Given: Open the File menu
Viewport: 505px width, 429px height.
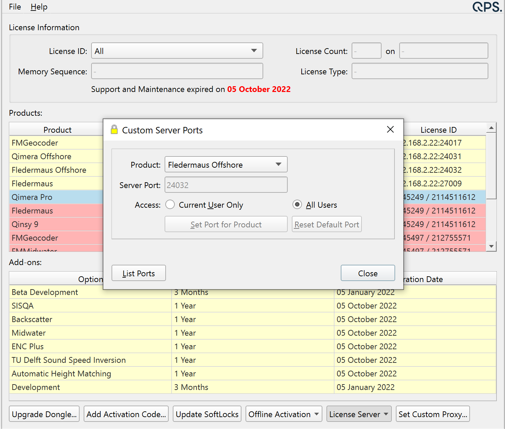Looking at the screenshot, I should pos(15,7).
